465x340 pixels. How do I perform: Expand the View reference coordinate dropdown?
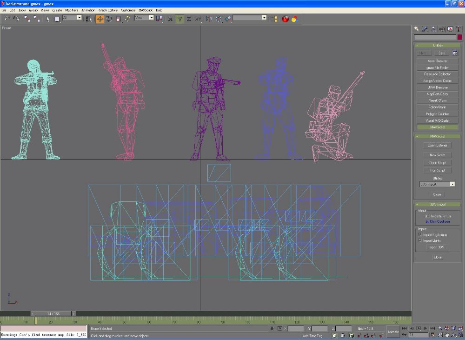pos(151,18)
